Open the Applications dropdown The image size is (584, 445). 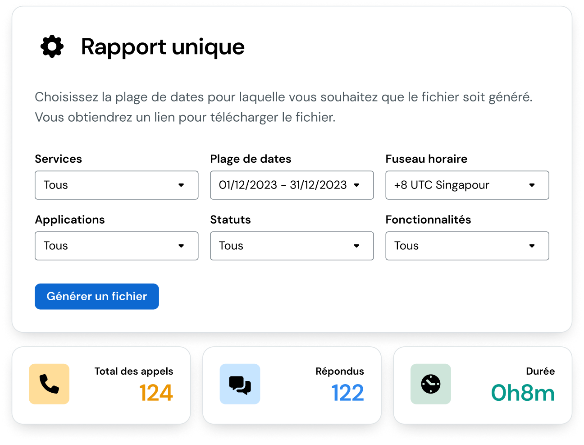[x=116, y=246]
